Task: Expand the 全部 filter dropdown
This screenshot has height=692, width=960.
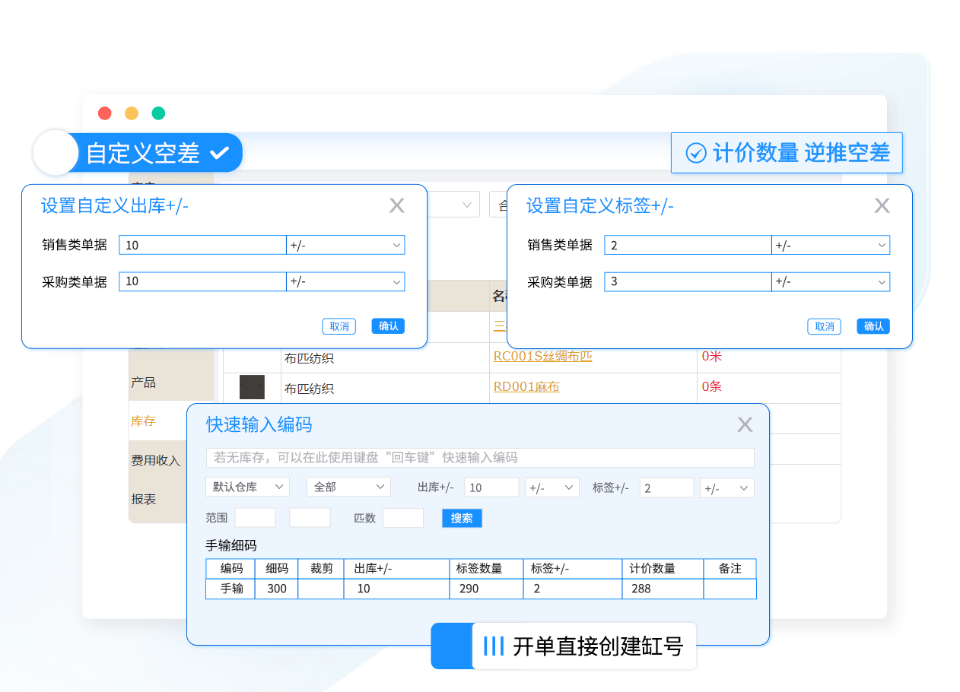Action: click(x=348, y=487)
